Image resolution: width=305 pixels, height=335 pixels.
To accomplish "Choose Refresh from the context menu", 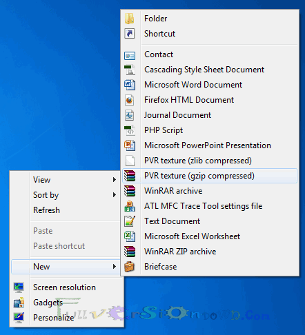I will tap(66, 210).
